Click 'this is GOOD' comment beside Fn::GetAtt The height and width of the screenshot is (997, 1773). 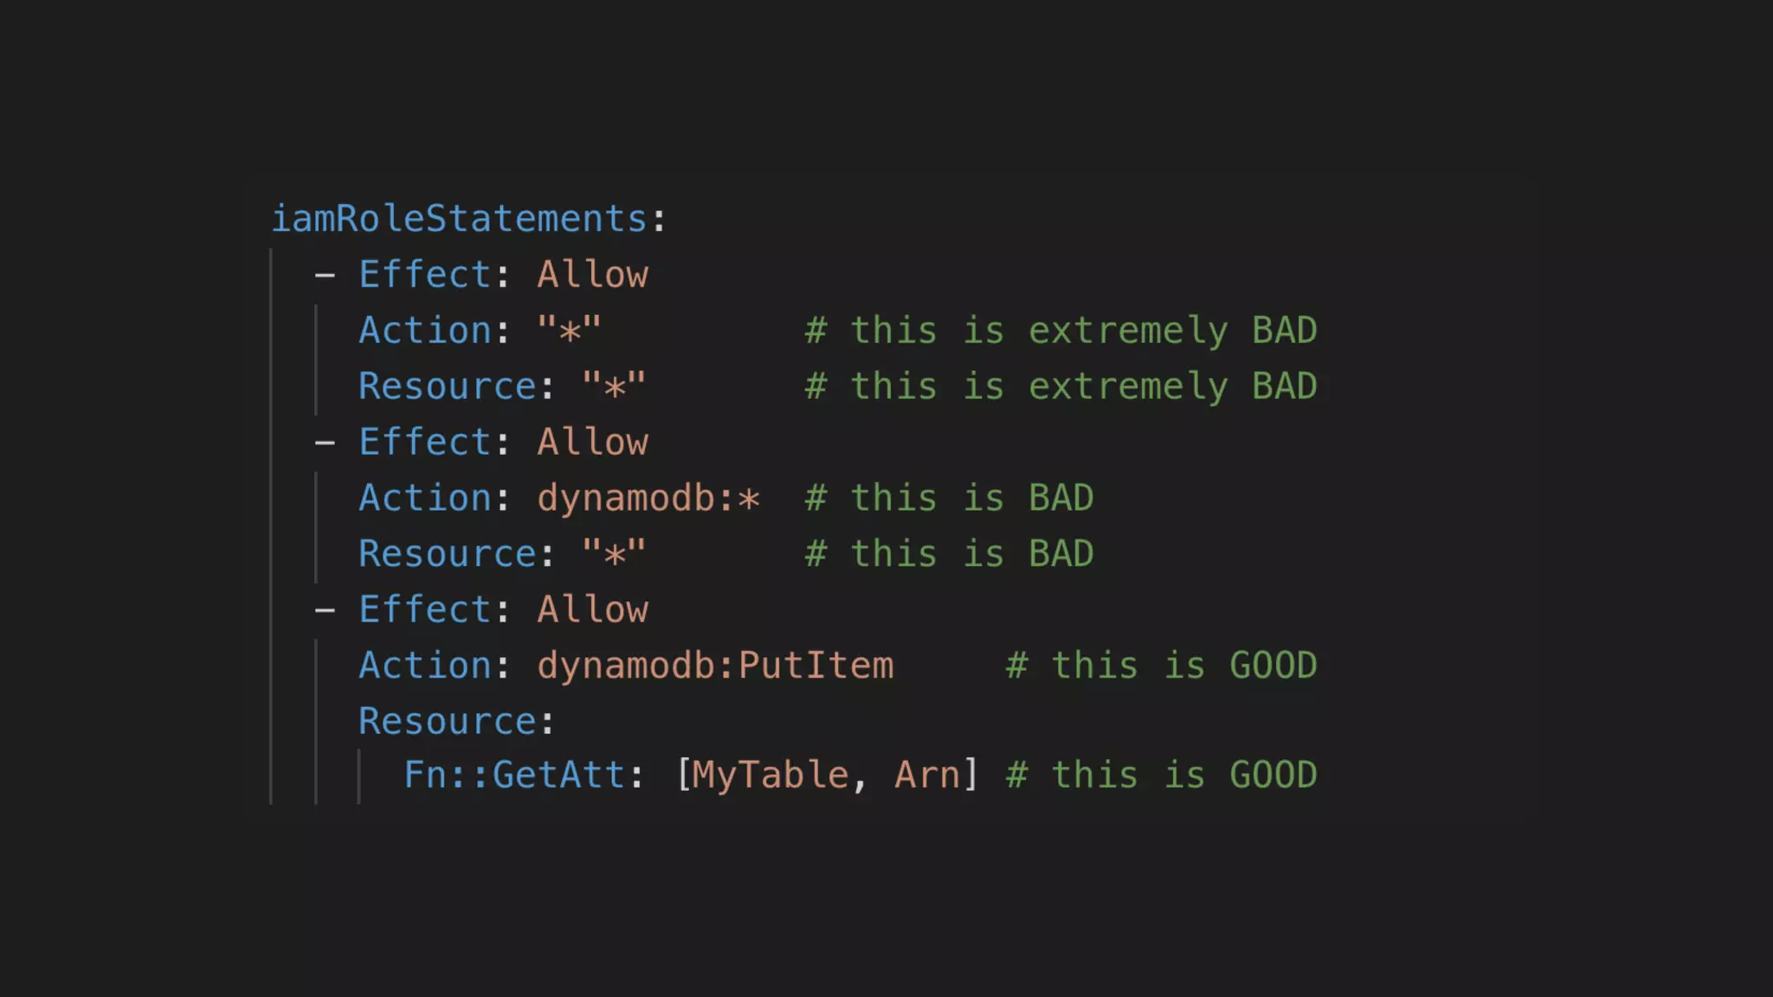point(1161,775)
